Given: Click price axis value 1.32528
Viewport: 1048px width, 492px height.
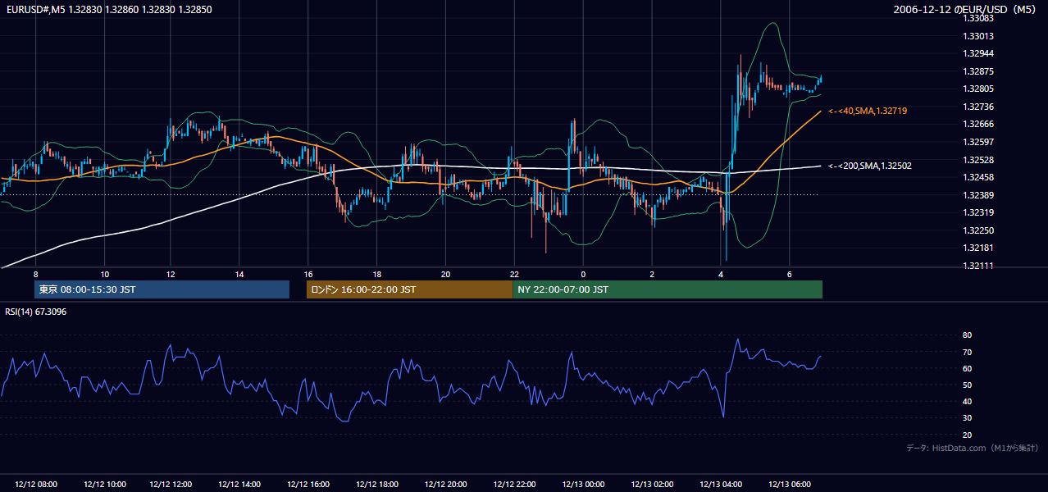Looking at the screenshot, I should tap(978, 160).
